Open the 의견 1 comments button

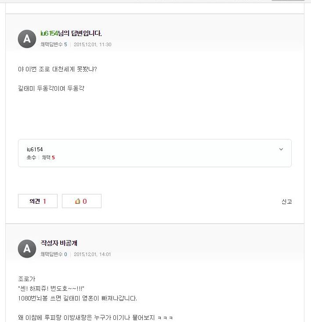38,201
